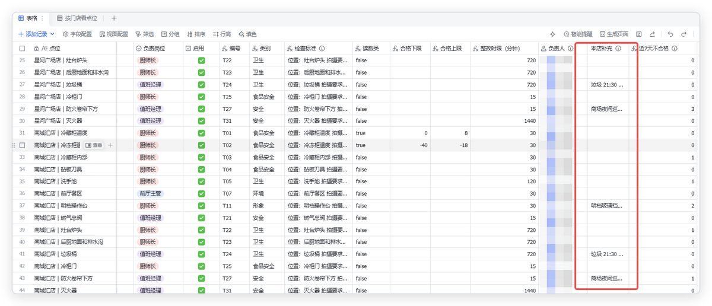Click the 查看 expand button on row 32
The image size is (712, 306).
point(94,145)
